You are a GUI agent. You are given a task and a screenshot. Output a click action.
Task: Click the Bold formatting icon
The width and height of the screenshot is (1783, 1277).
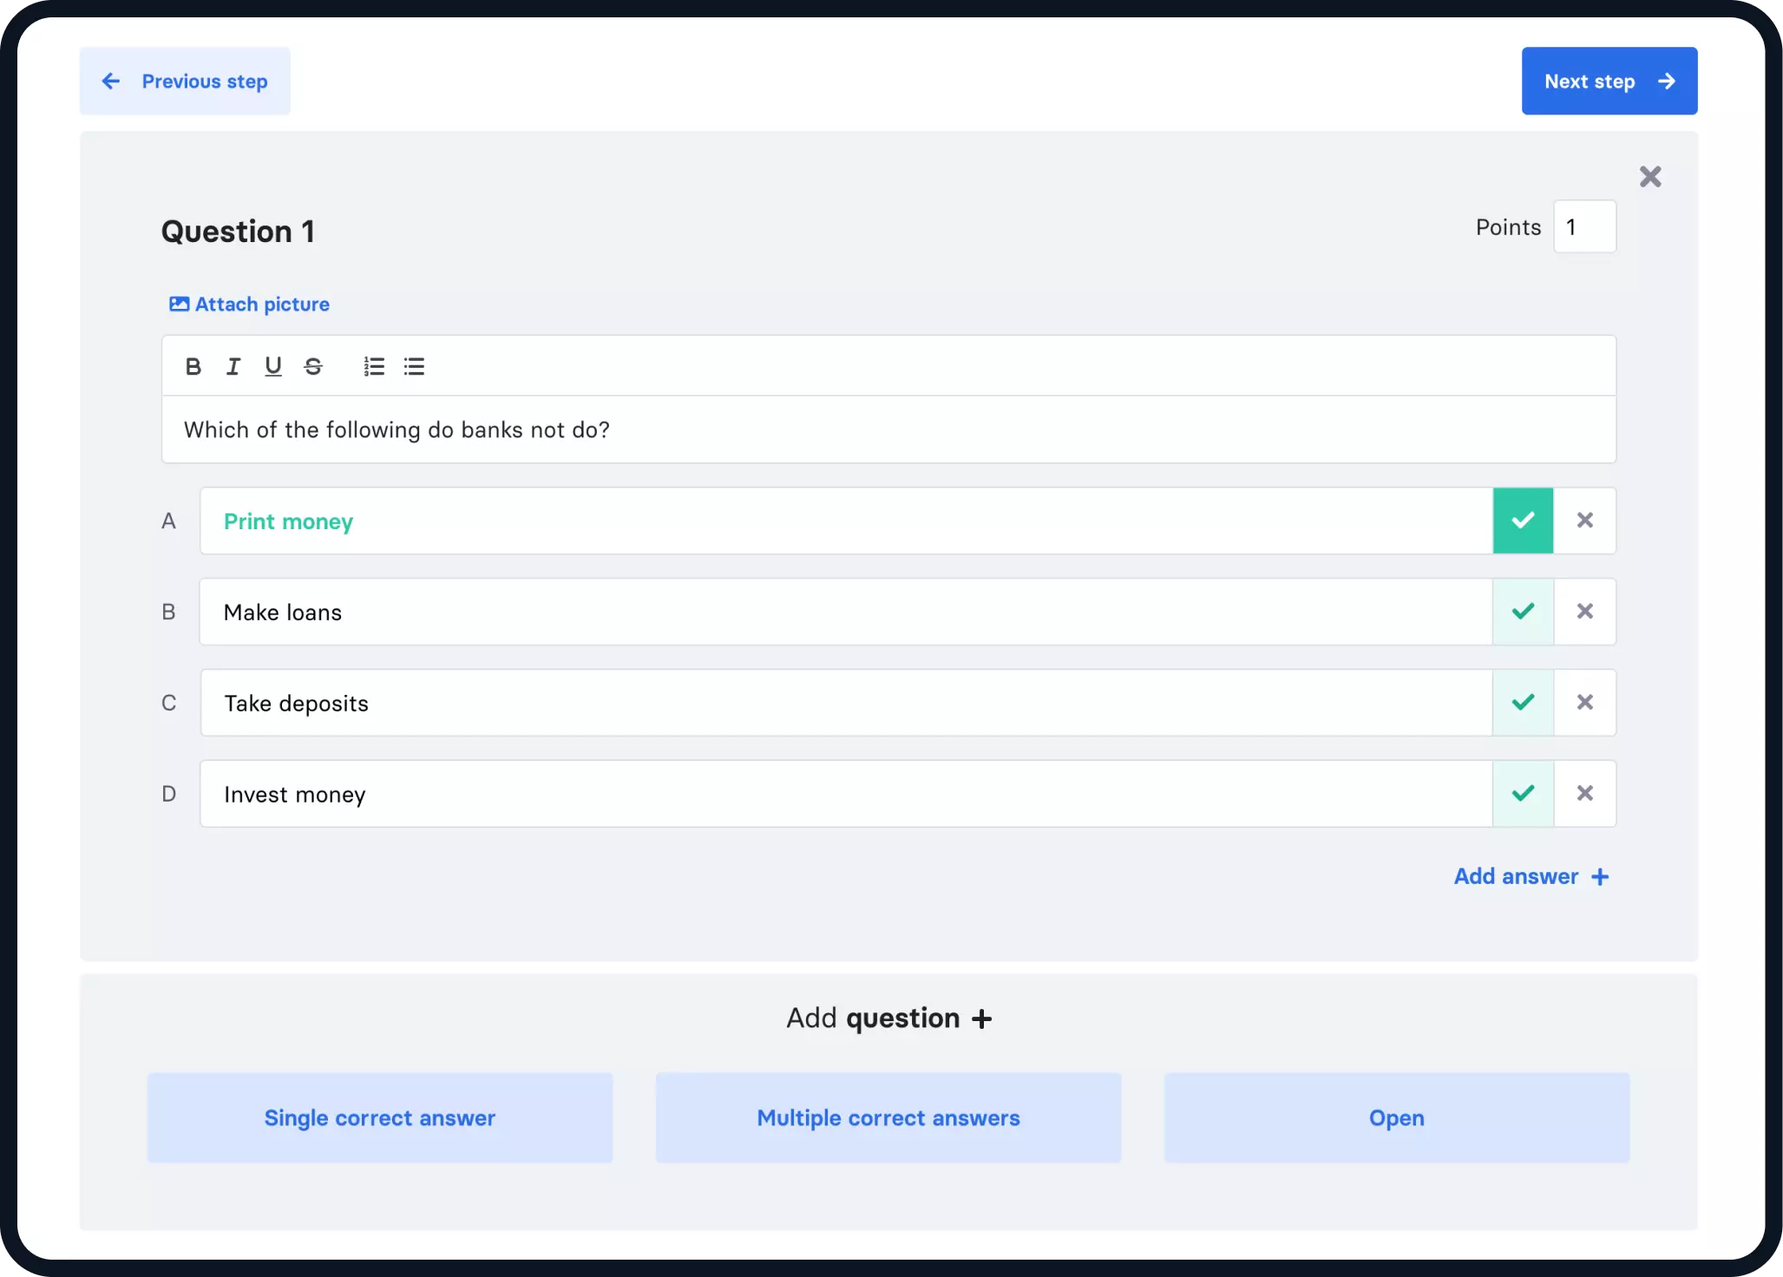pos(193,366)
